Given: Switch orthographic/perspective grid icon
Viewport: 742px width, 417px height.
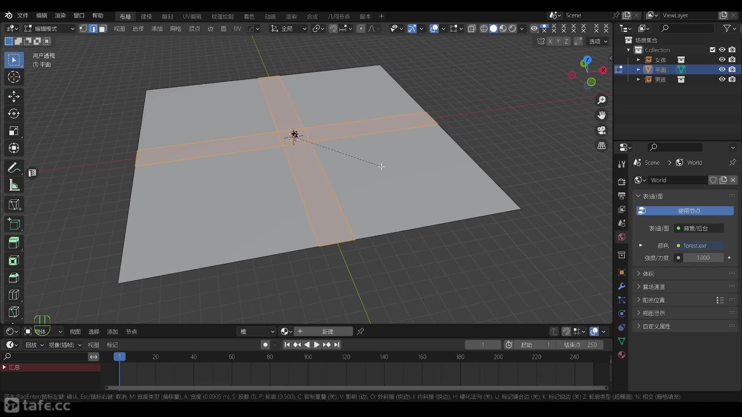Looking at the screenshot, I should [x=601, y=145].
